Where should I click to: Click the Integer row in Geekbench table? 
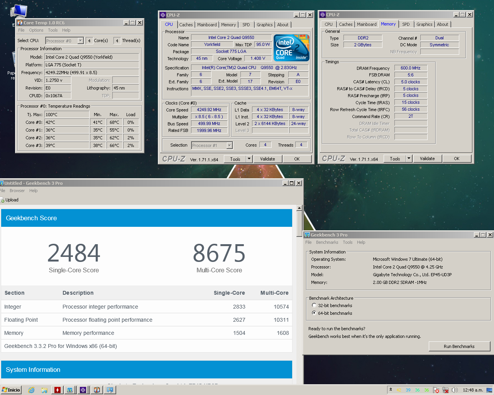click(146, 307)
